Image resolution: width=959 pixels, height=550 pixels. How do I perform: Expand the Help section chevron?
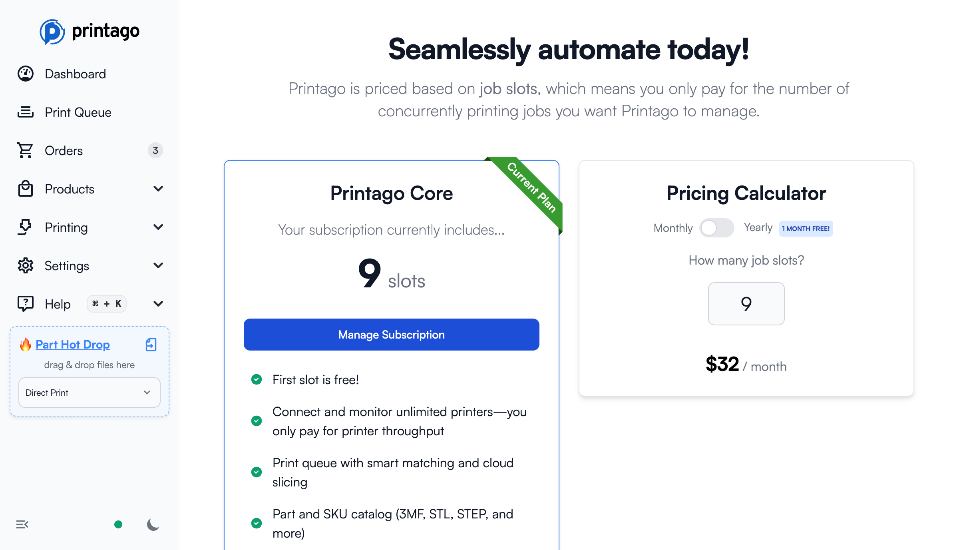coord(158,304)
